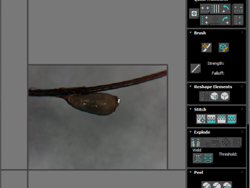Click the Strength: label in Brush
This screenshot has height=188, width=250.
click(x=216, y=63)
